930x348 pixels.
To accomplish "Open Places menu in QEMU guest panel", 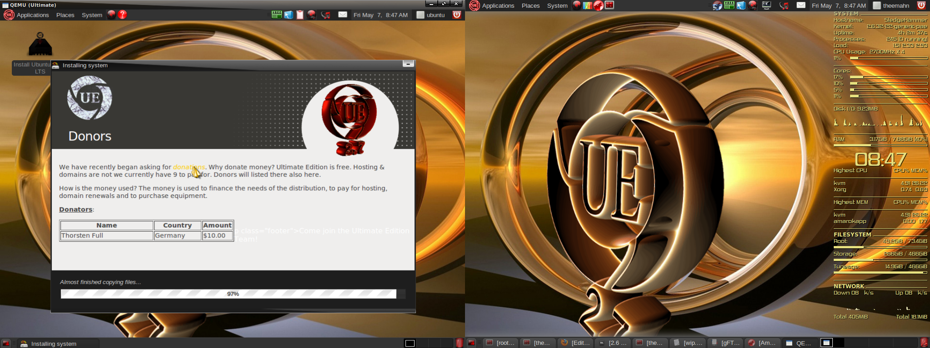I will 65,15.
